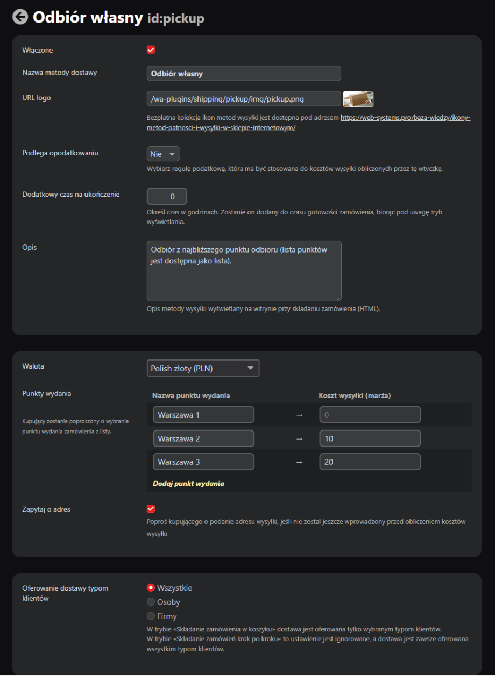Open the Podlega opodatkowaniu dropdown
Viewport: 495px width, 676px height.
coord(164,154)
